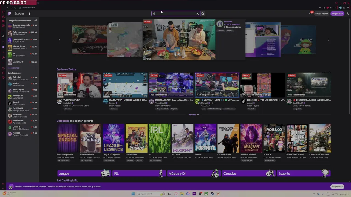351x197 pixels.
Task: Go back with browser back arrow
Action: point(8,8)
